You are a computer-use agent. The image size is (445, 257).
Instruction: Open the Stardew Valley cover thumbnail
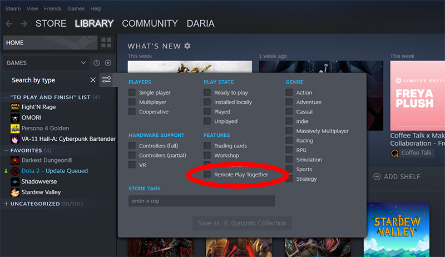(397, 230)
